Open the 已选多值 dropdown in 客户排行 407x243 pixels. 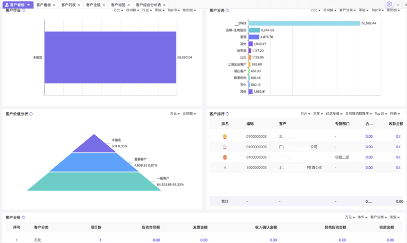(x=334, y=114)
